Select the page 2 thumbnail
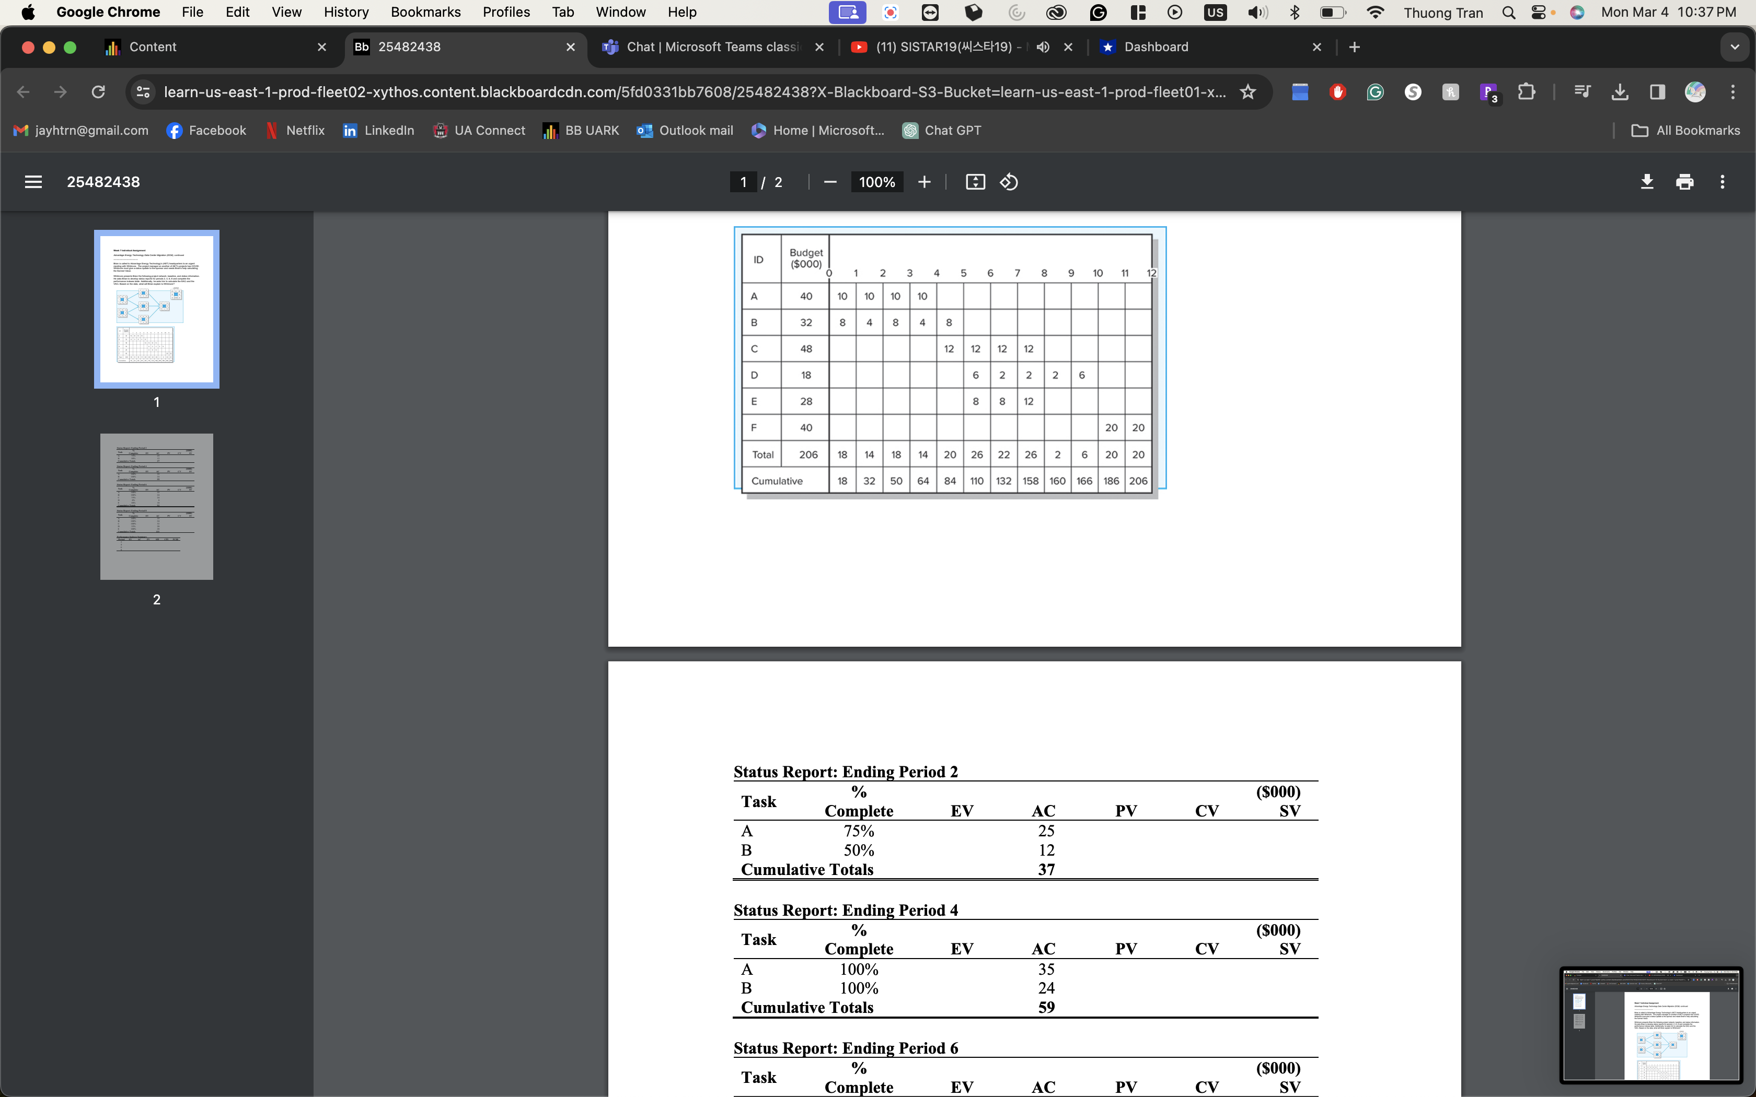The width and height of the screenshot is (1756, 1097). [x=157, y=506]
